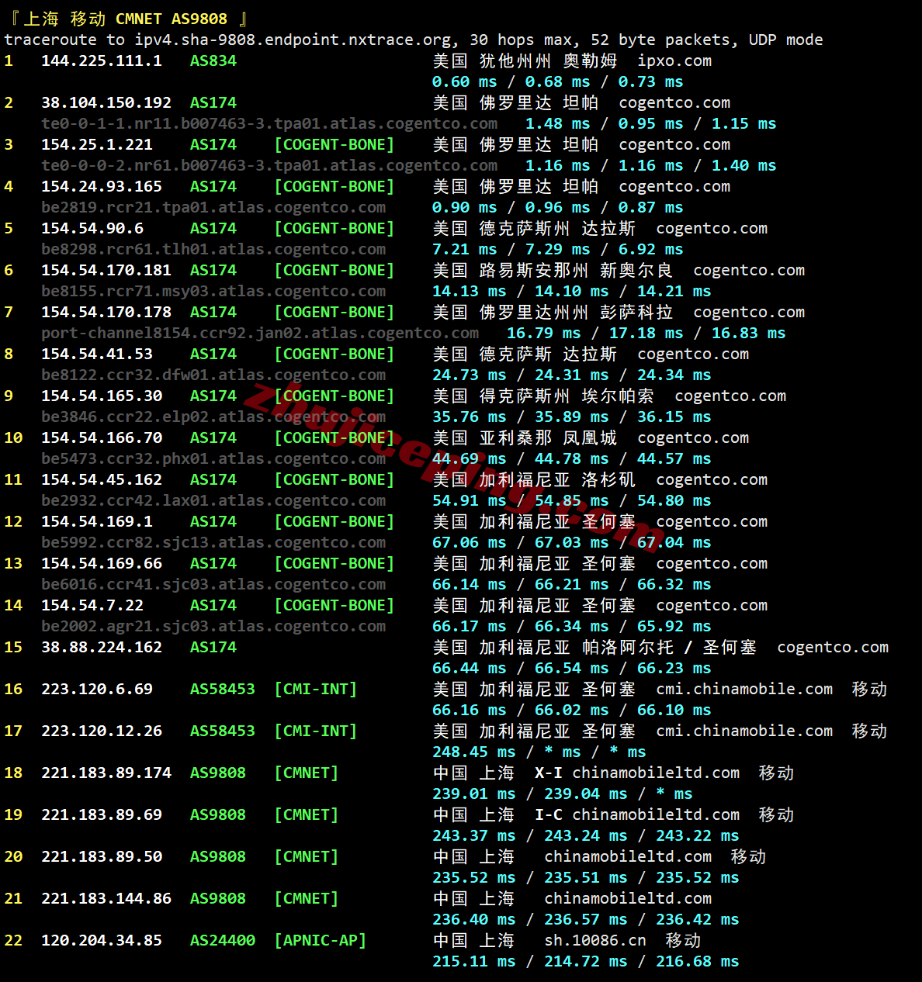922x982 pixels.
Task: Select IP address 144.225.111.1 at hop 1
Action: tap(102, 61)
